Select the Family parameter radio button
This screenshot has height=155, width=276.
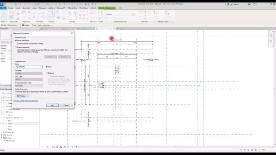click(16, 40)
